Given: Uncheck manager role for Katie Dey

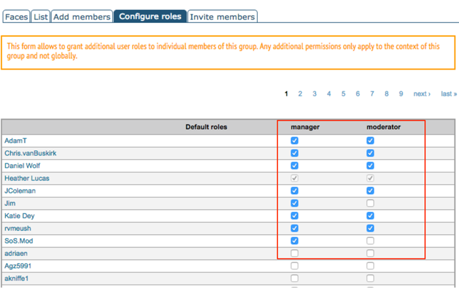Looking at the screenshot, I should pos(294,216).
